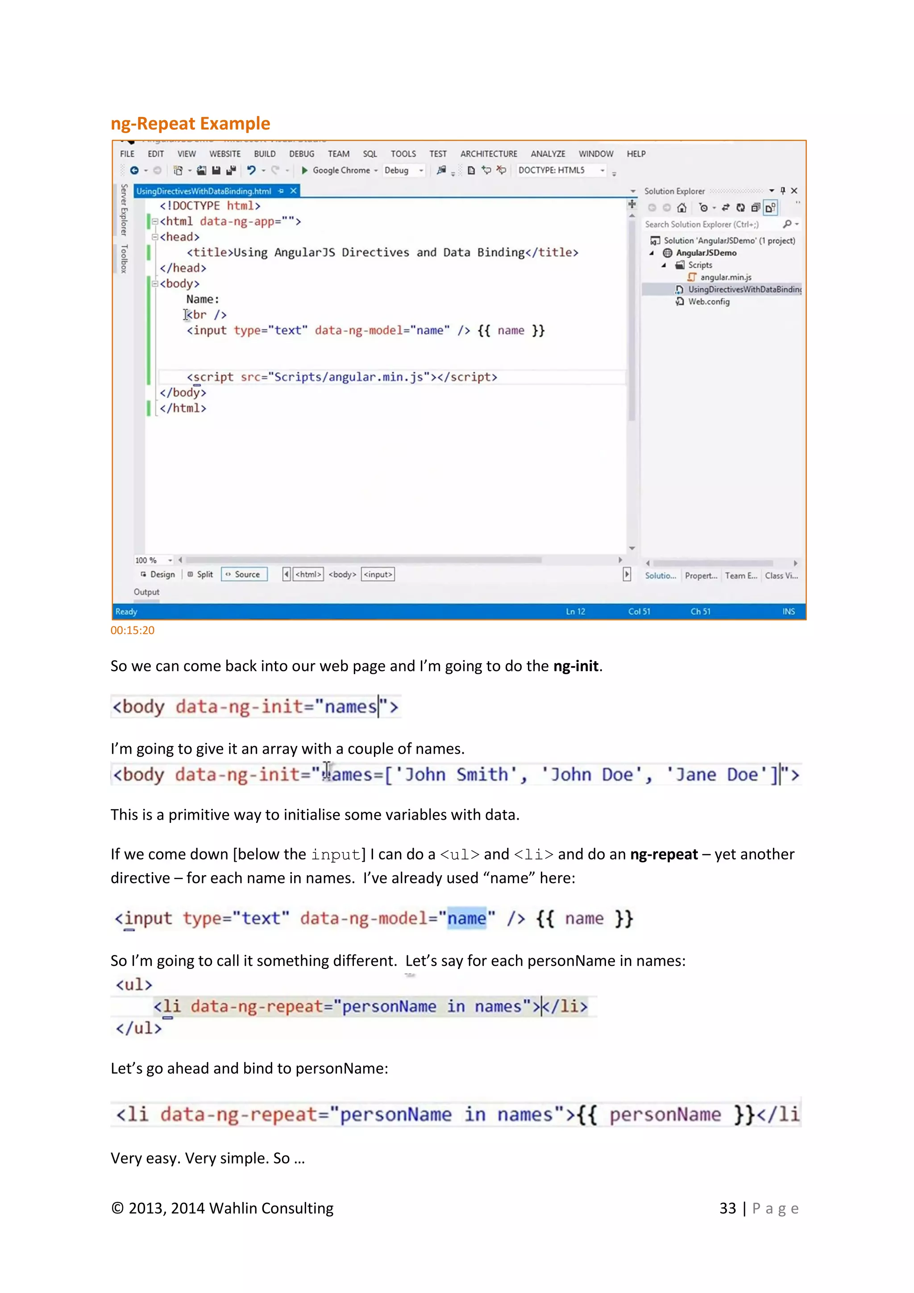Switch to Split view
The image size is (914, 1293).
tap(200, 575)
